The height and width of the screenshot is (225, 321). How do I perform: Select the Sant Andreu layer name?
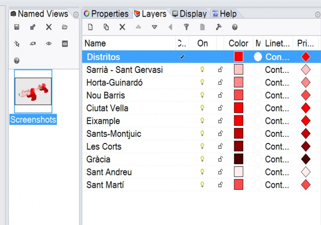109,172
